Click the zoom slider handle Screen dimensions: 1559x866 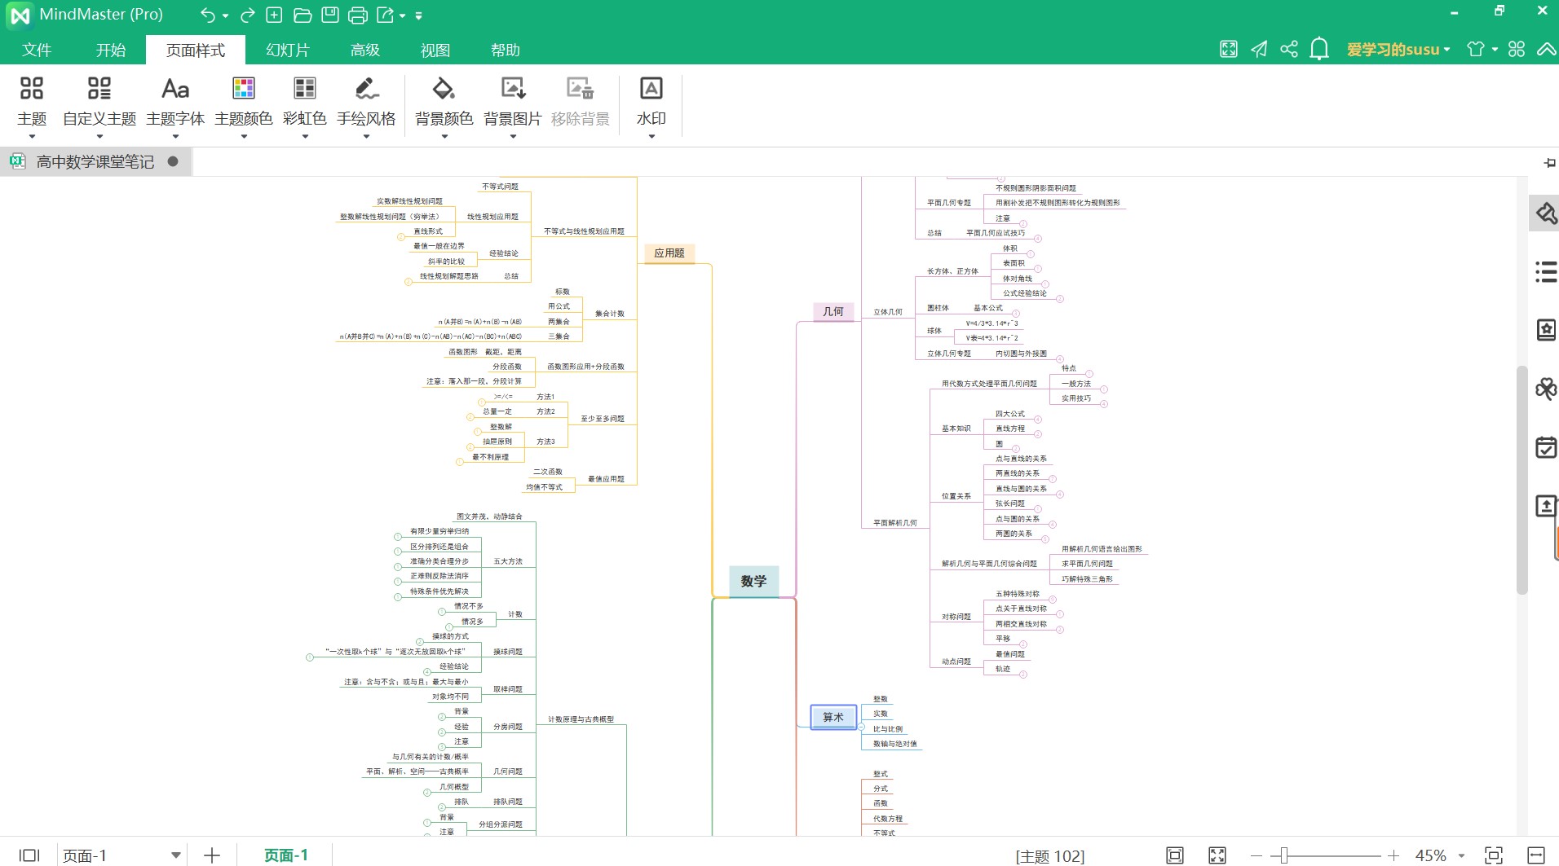click(1284, 855)
